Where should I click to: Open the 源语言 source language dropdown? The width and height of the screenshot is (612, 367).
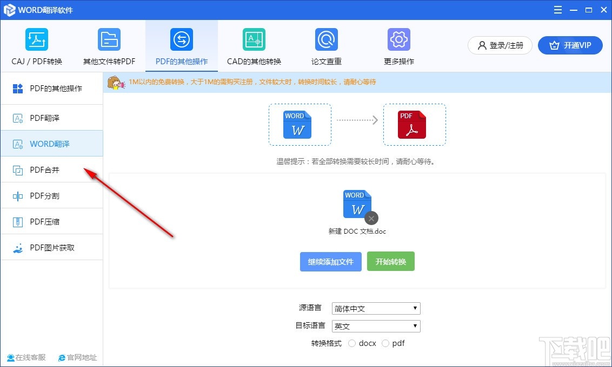[x=375, y=308]
